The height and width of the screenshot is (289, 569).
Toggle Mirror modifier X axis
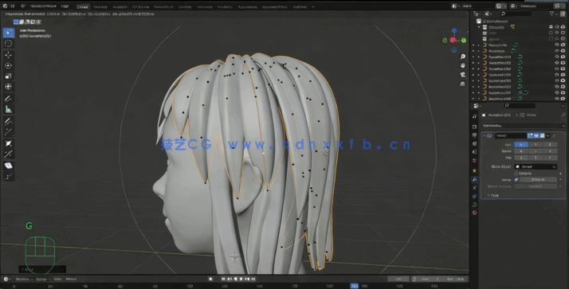pyautogui.click(x=521, y=144)
